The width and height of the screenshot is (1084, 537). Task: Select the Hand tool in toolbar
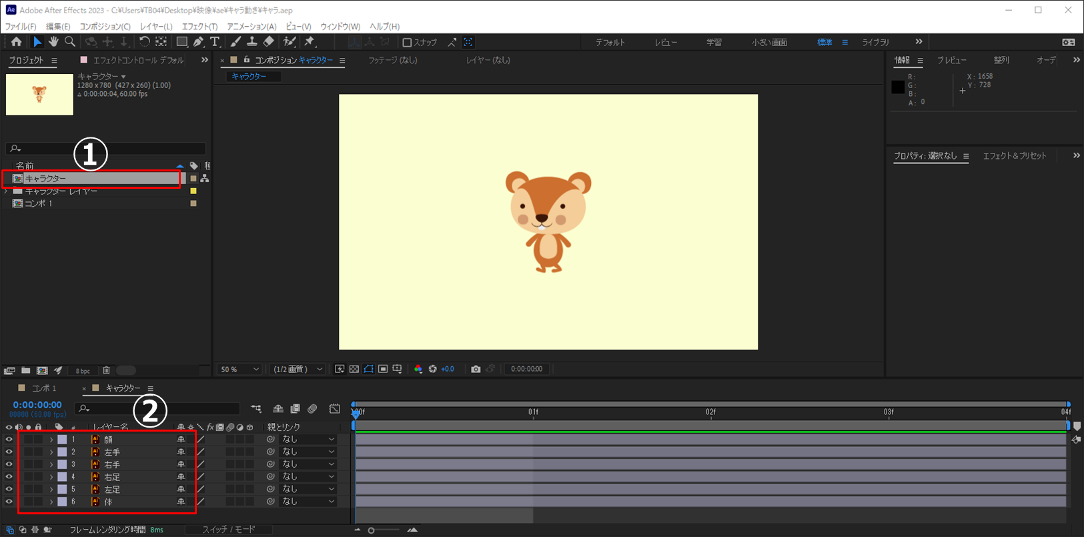click(x=53, y=42)
